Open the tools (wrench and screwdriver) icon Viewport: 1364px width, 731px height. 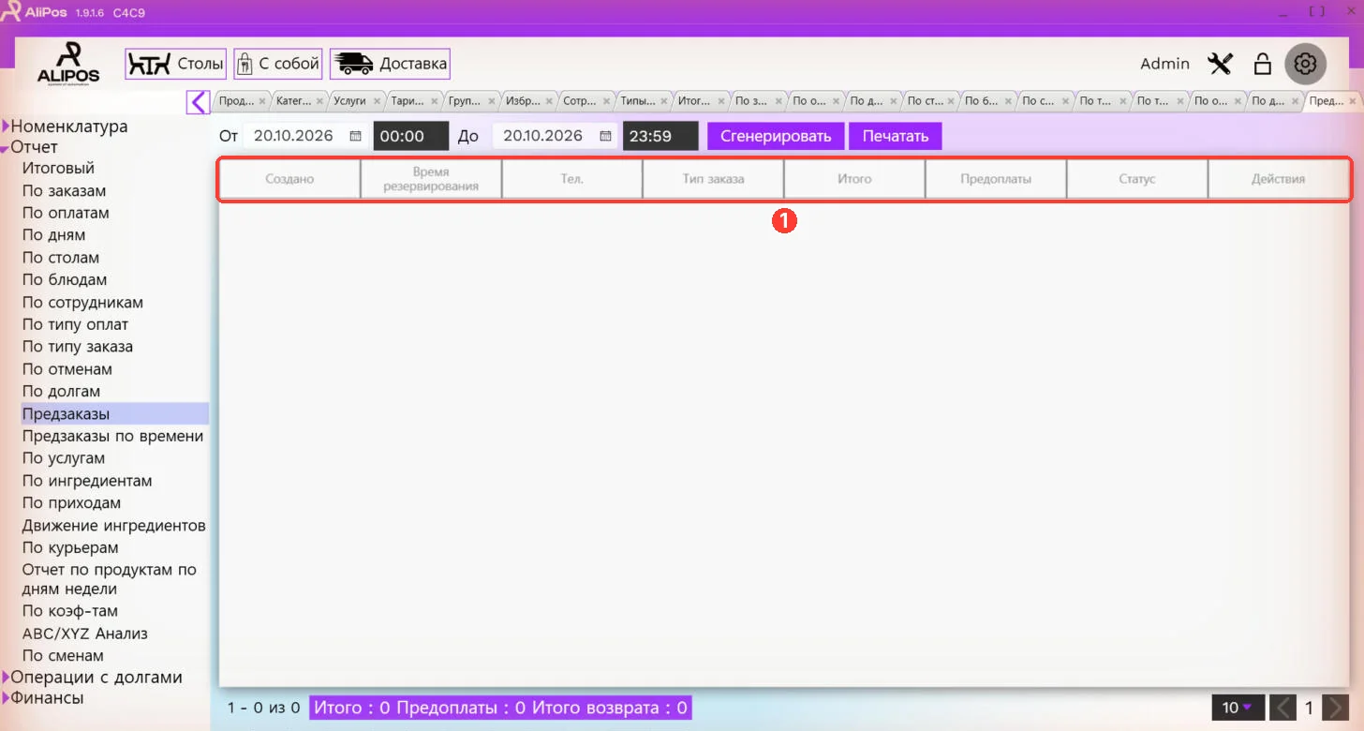pos(1221,64)
